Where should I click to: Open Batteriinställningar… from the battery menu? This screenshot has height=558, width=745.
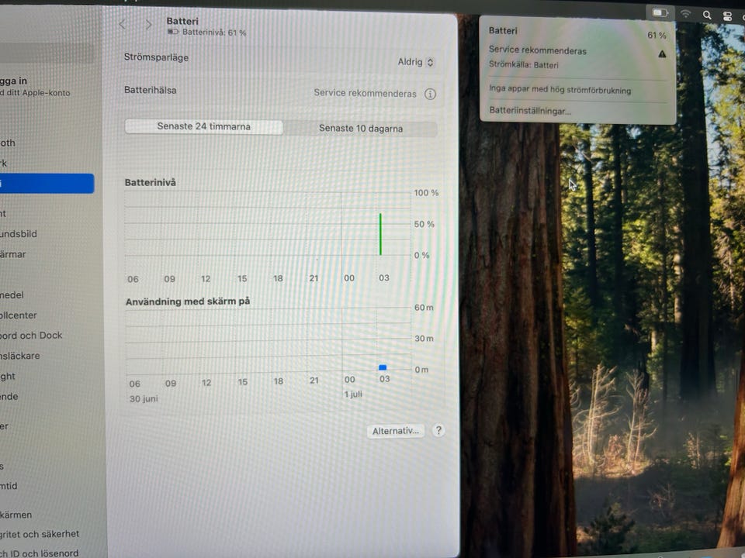[x=530, y=111]
